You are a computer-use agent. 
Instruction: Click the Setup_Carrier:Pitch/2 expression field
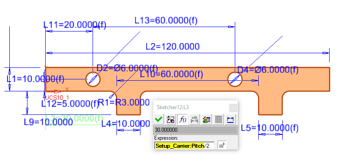pyautogui.click(x=184, y=145)
